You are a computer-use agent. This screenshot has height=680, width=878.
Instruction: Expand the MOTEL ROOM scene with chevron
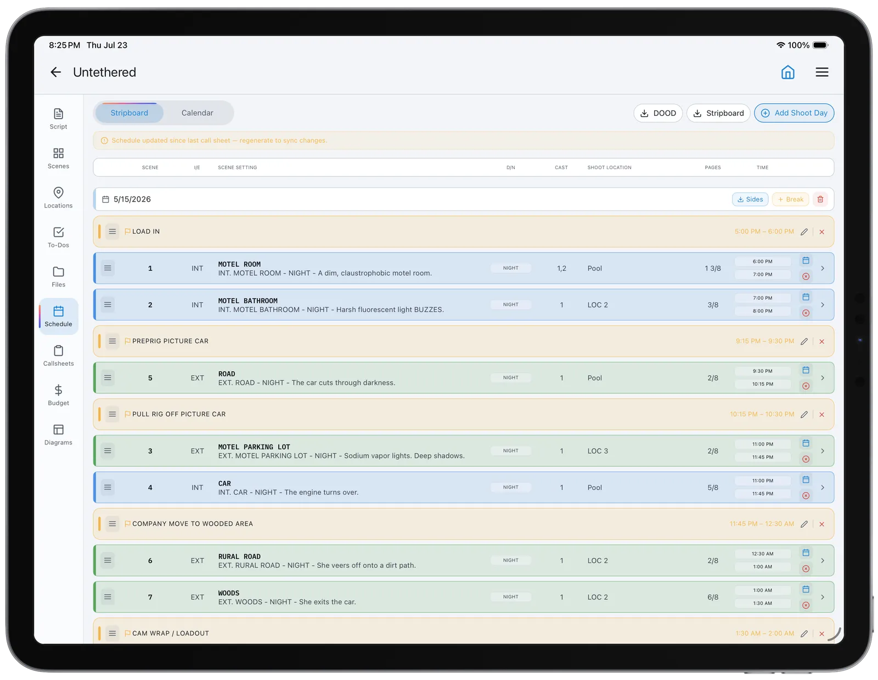pos(822,268)
